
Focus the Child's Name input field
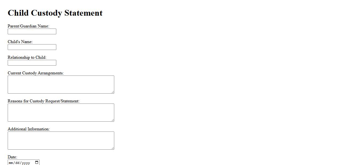[32, 47]
